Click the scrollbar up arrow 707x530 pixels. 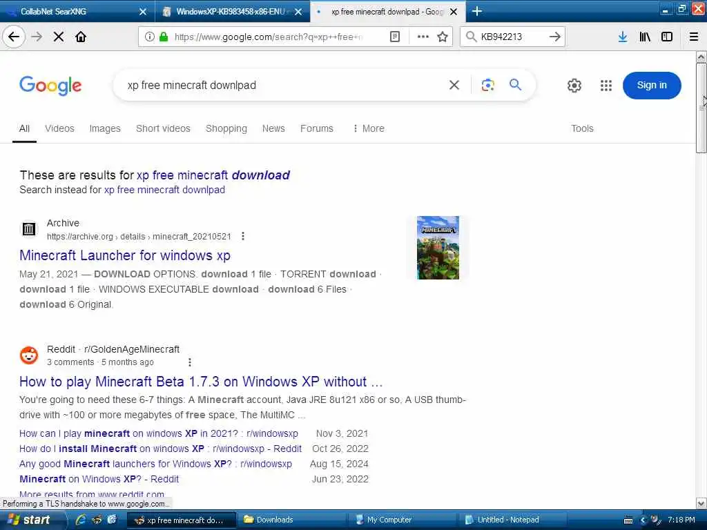coord(701,57)
